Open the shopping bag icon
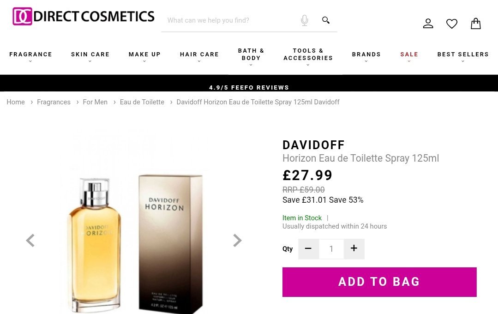This screenshot has width=498, height=314. pos(475,24)
